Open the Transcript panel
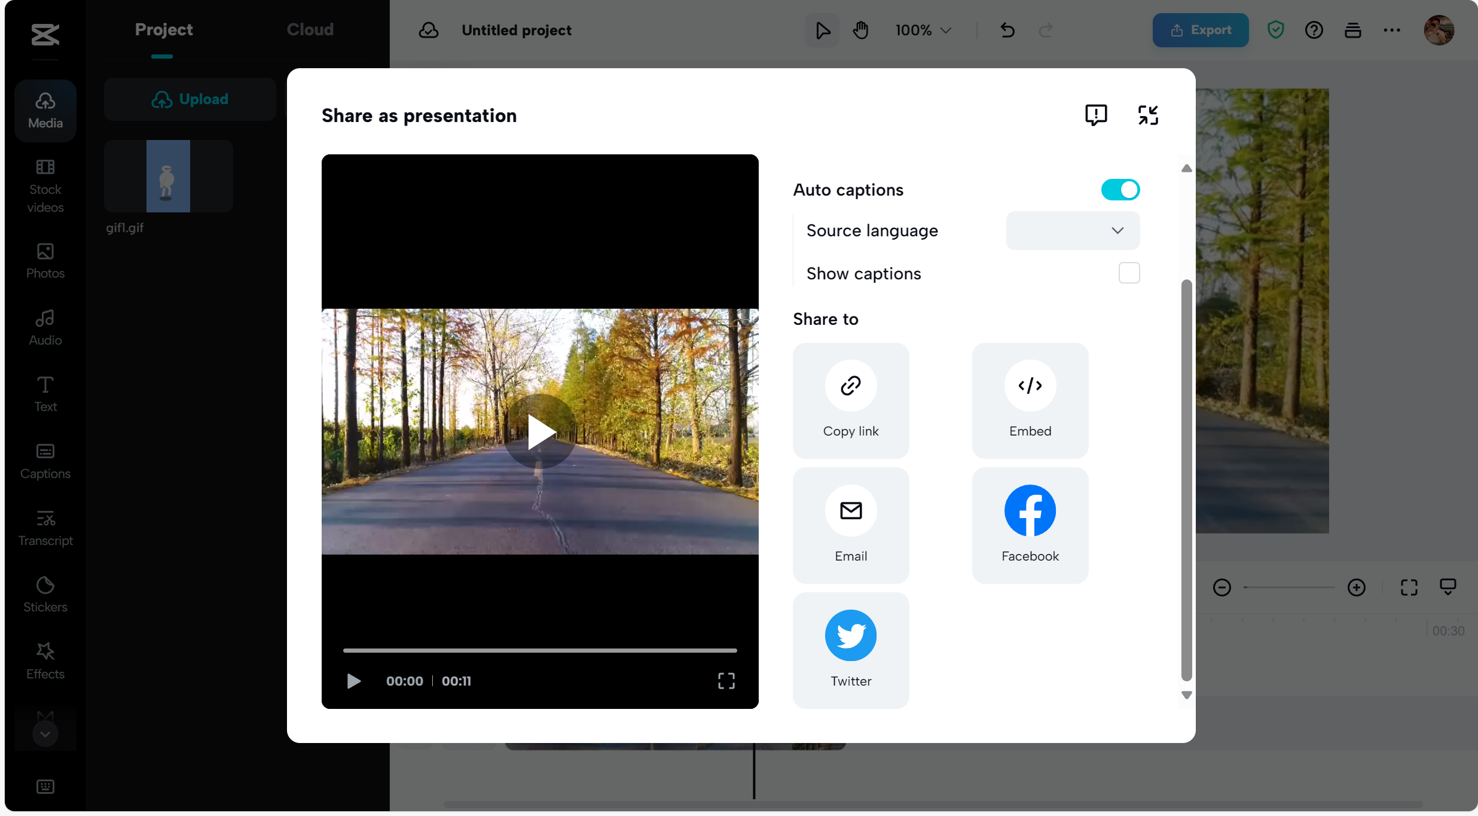The height and width of the screenshot is (816, 1478). (x=45, y=526)
